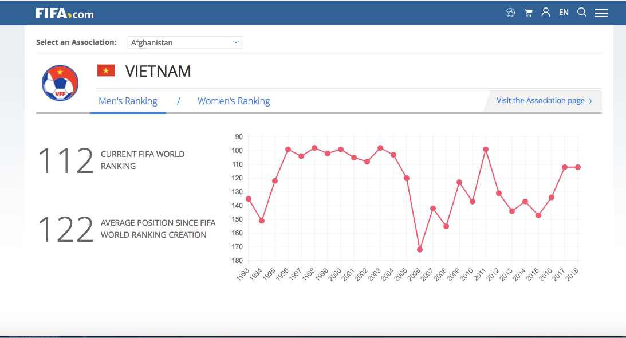The height and width of the screenshot is (338, 626).
Task: Select the 1994 data point on chart
Action: [262, 221]
